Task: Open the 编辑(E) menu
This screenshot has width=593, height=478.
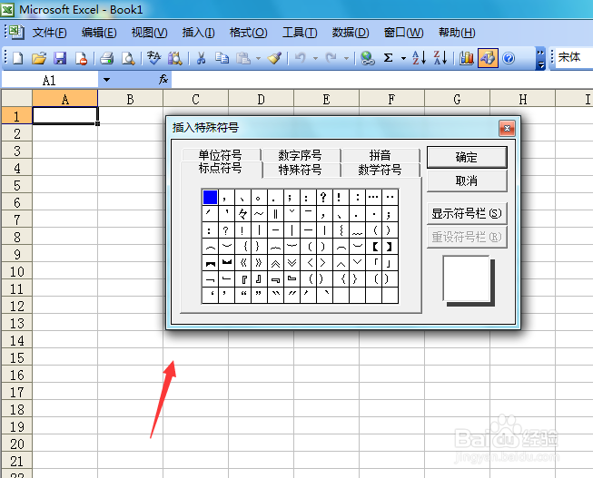Action: tap(99, 33)
